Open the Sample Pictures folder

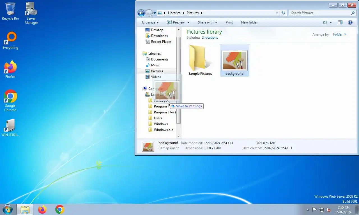coord(200,60)
